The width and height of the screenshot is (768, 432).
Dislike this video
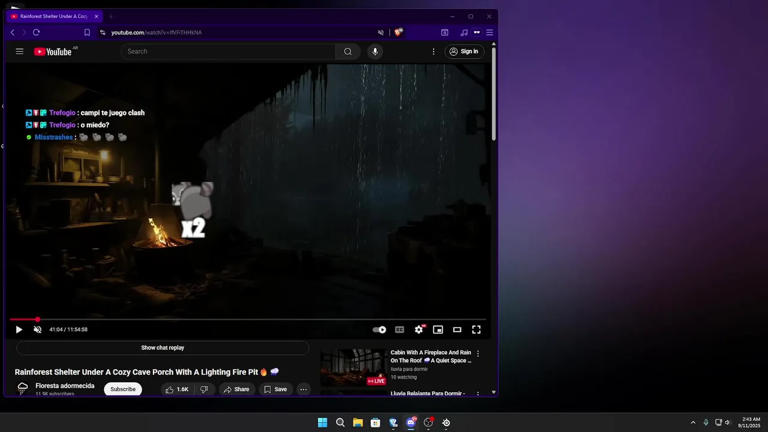[x=204, y=389]
